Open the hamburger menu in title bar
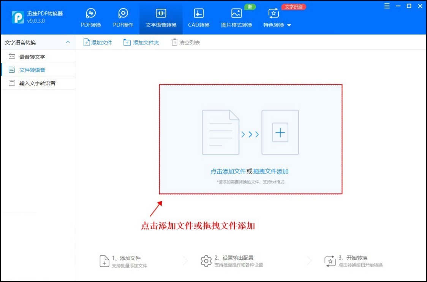427x282 pixels. 387,6
